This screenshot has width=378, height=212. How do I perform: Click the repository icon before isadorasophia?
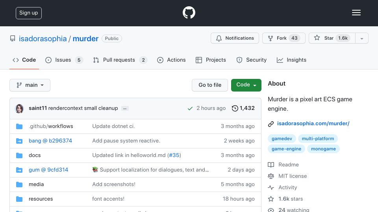13,38
